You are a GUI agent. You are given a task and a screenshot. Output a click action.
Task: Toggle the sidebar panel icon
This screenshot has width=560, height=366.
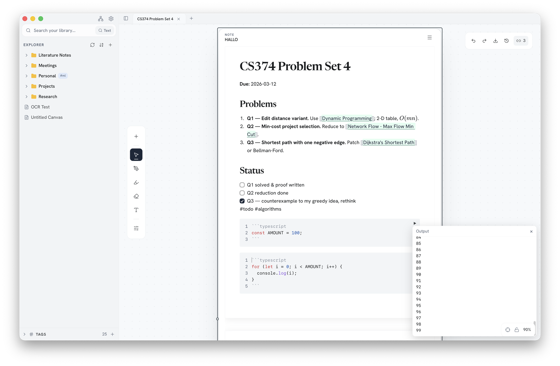[126, 18]
